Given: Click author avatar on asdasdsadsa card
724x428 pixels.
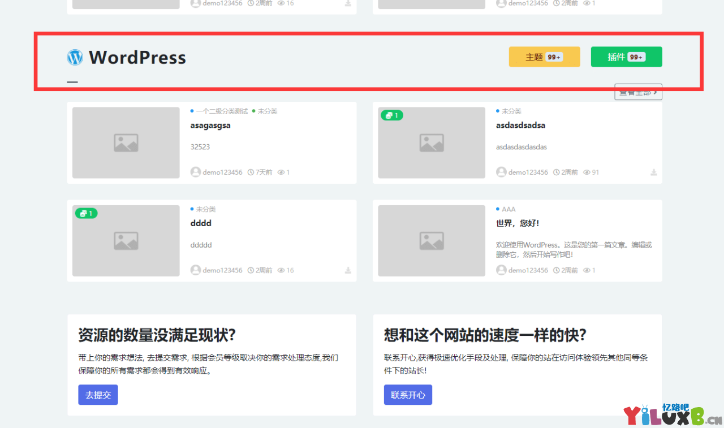Looking at the screenshot, I should [x=501, y=172].
